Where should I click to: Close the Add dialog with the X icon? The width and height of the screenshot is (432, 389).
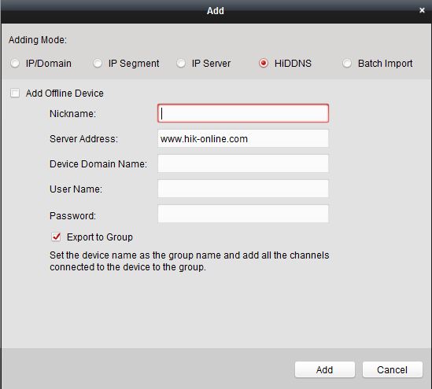422,10
